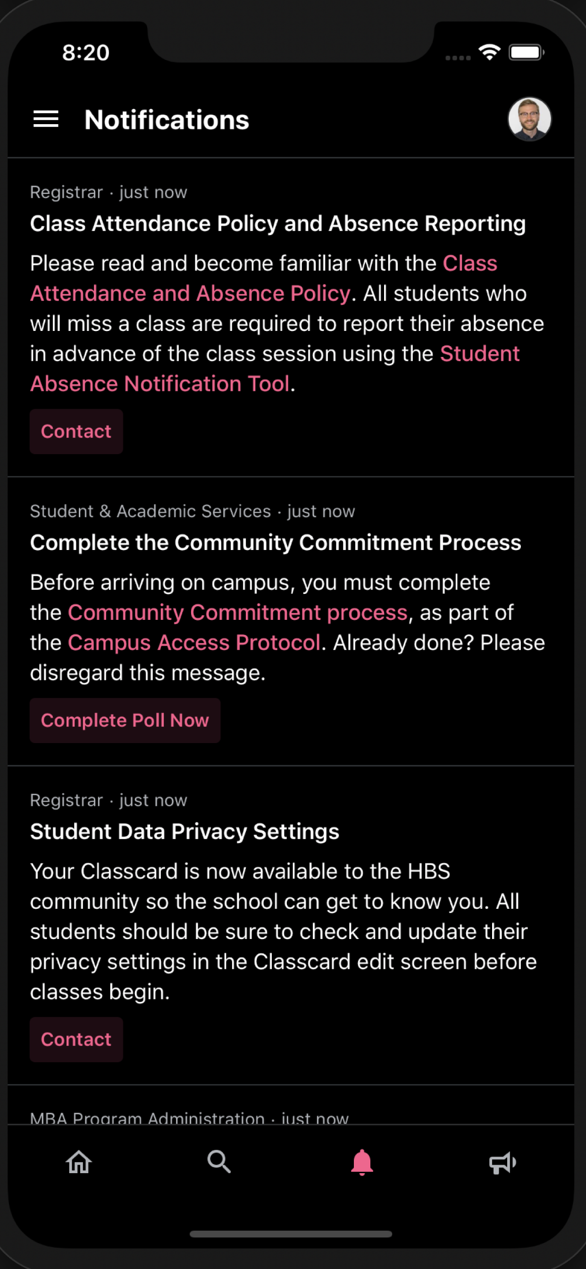586x1269 pixels.
Task: Open the Announcements megaphone icon
Action: pos(502,1163)
